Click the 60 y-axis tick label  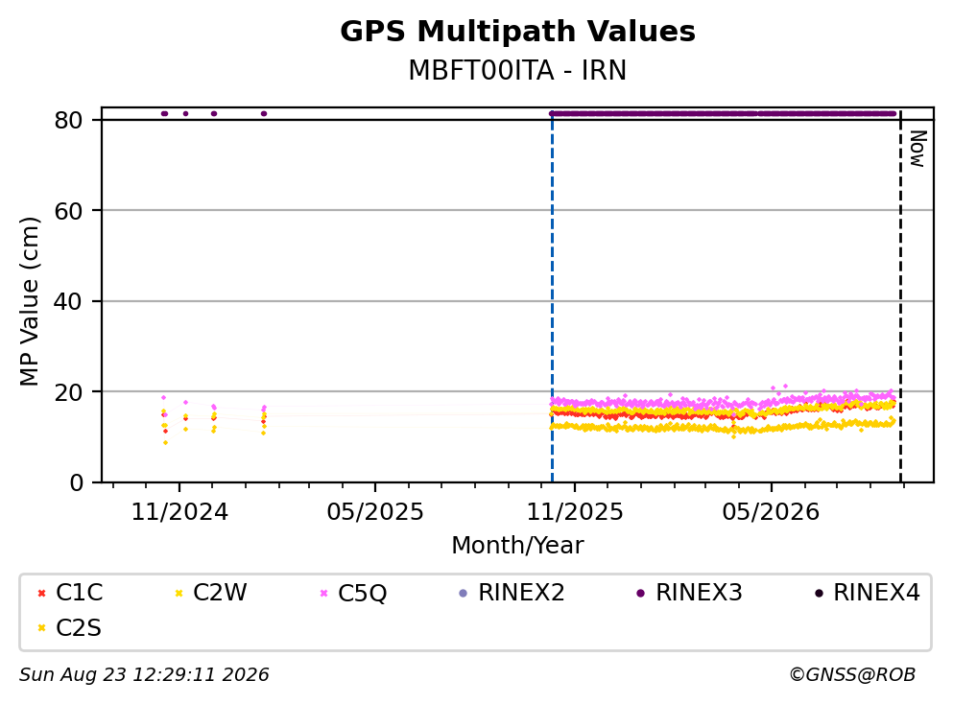click(68, 211)
